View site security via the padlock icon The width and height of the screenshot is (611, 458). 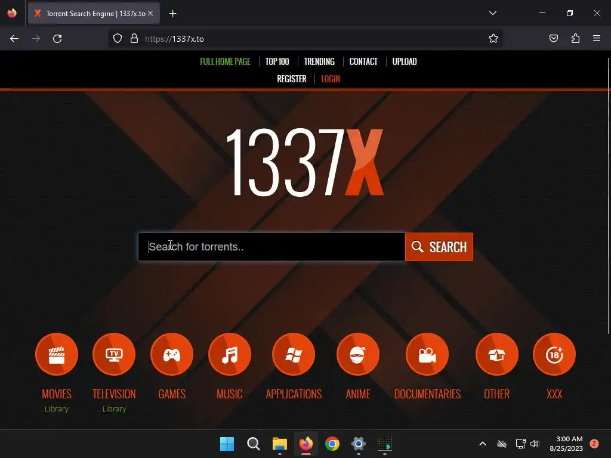pyautogui.click(x=134, y=38)
